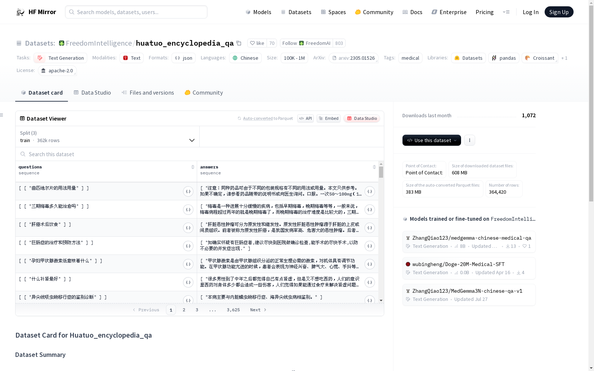Viewport: 594px width, 371px height.
Task: Click the Search this dataset field
Action: tap(200, 154)
